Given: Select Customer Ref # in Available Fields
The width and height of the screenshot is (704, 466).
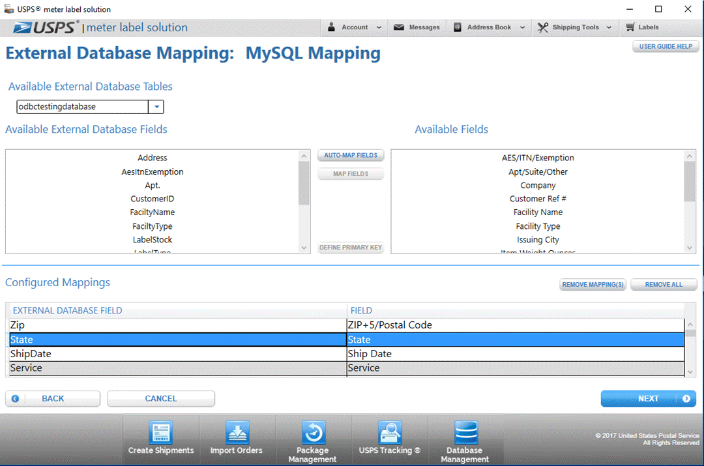Looking at the screenshot, I should pyautogui.click(x=538, y=199).
